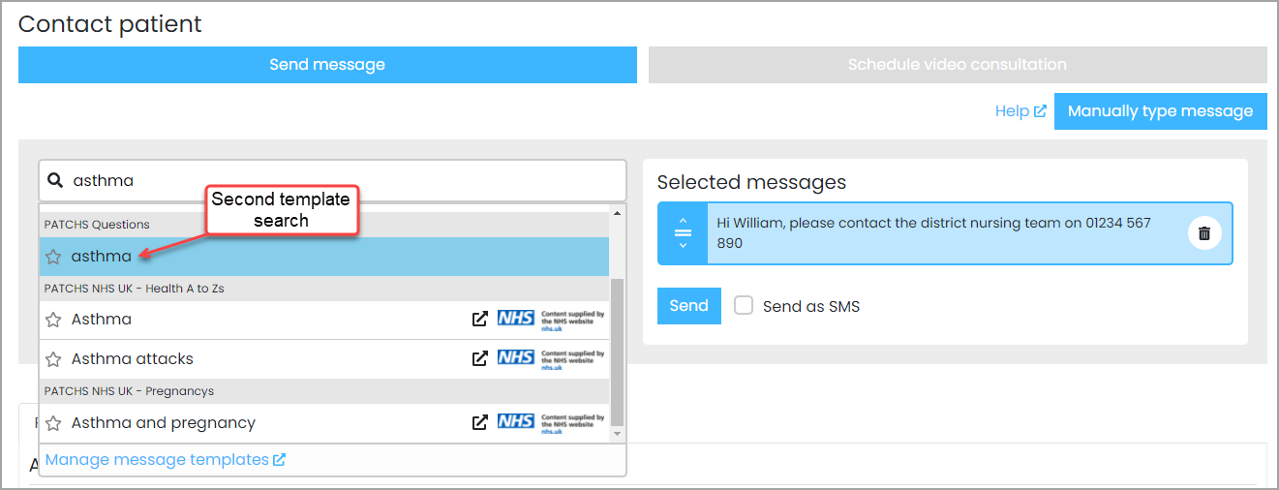Delete the selected message with trash icon

(1203, 233)
